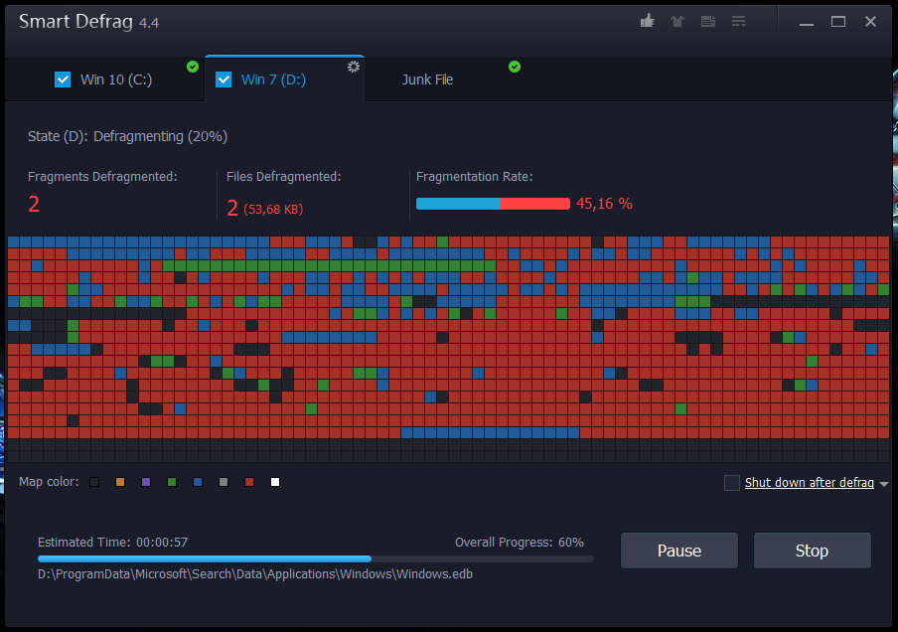898x632 pixels.
Task: Minimize the Smart Defrag window
Action: tap(807, 21)
